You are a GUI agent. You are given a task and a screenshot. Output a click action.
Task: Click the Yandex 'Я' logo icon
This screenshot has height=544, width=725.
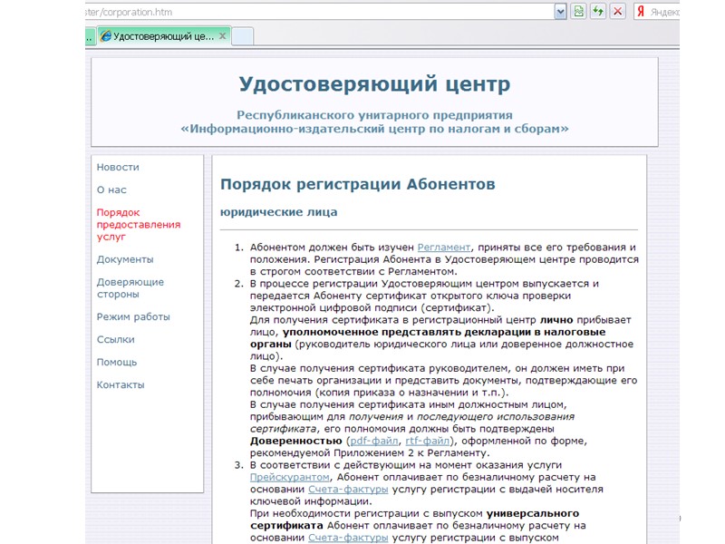point(641,12)
